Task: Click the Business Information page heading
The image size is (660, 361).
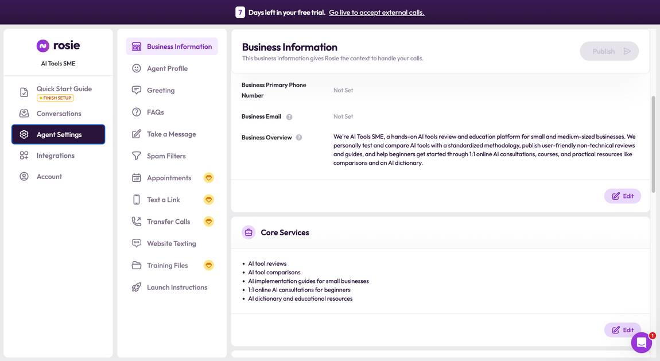Action: (290, 47)
